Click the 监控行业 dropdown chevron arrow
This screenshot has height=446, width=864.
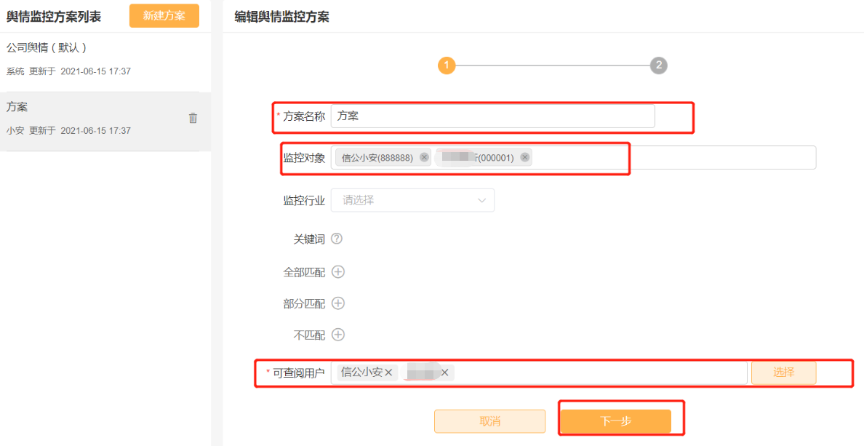coord(481,201)
